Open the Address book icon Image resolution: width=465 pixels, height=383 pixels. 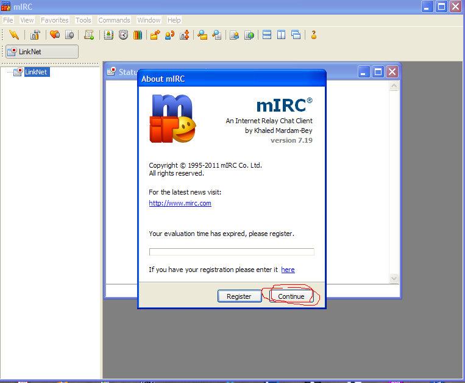pos(108,35)
